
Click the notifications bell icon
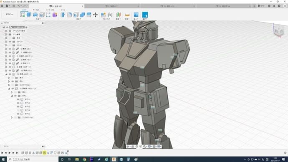click(274, 6)
